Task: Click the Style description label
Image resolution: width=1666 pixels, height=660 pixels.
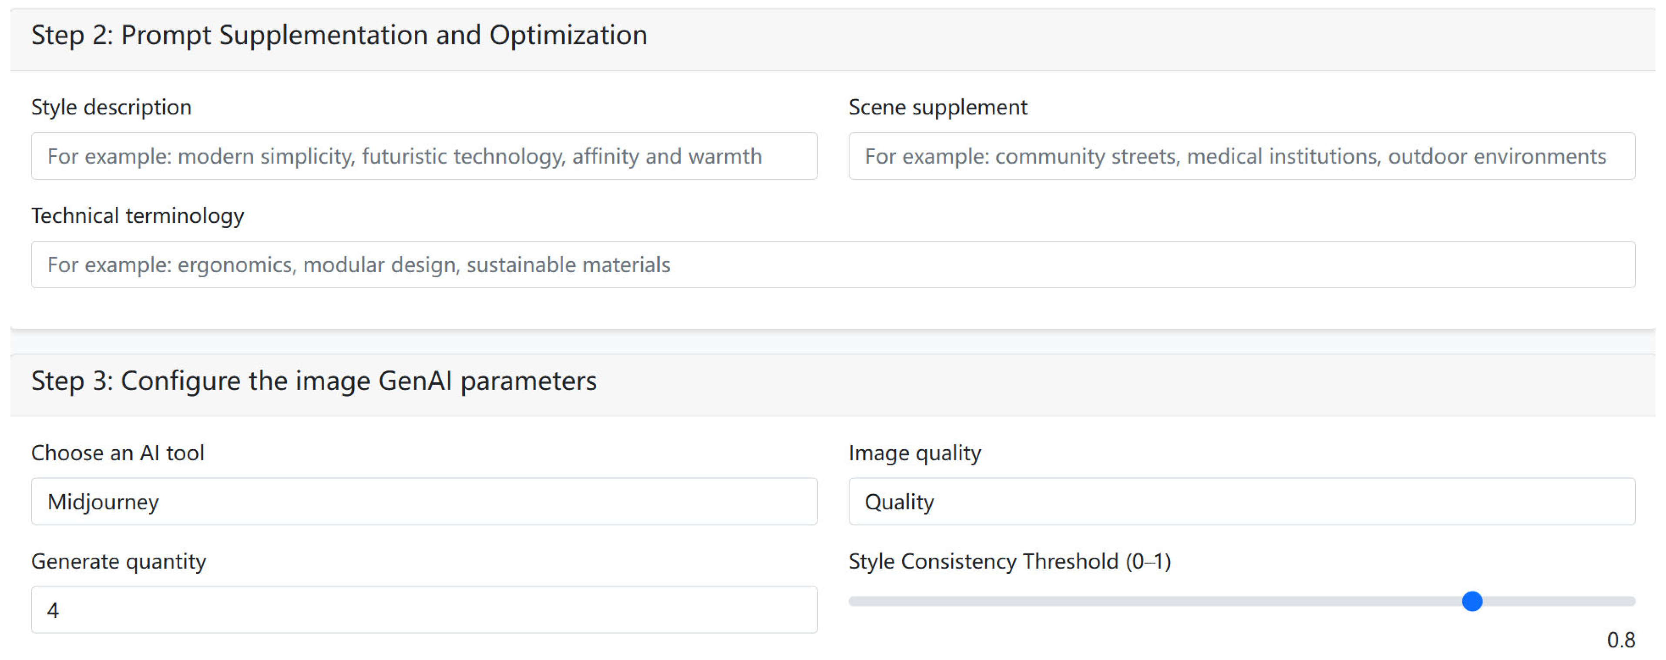Action: point(111,107)
